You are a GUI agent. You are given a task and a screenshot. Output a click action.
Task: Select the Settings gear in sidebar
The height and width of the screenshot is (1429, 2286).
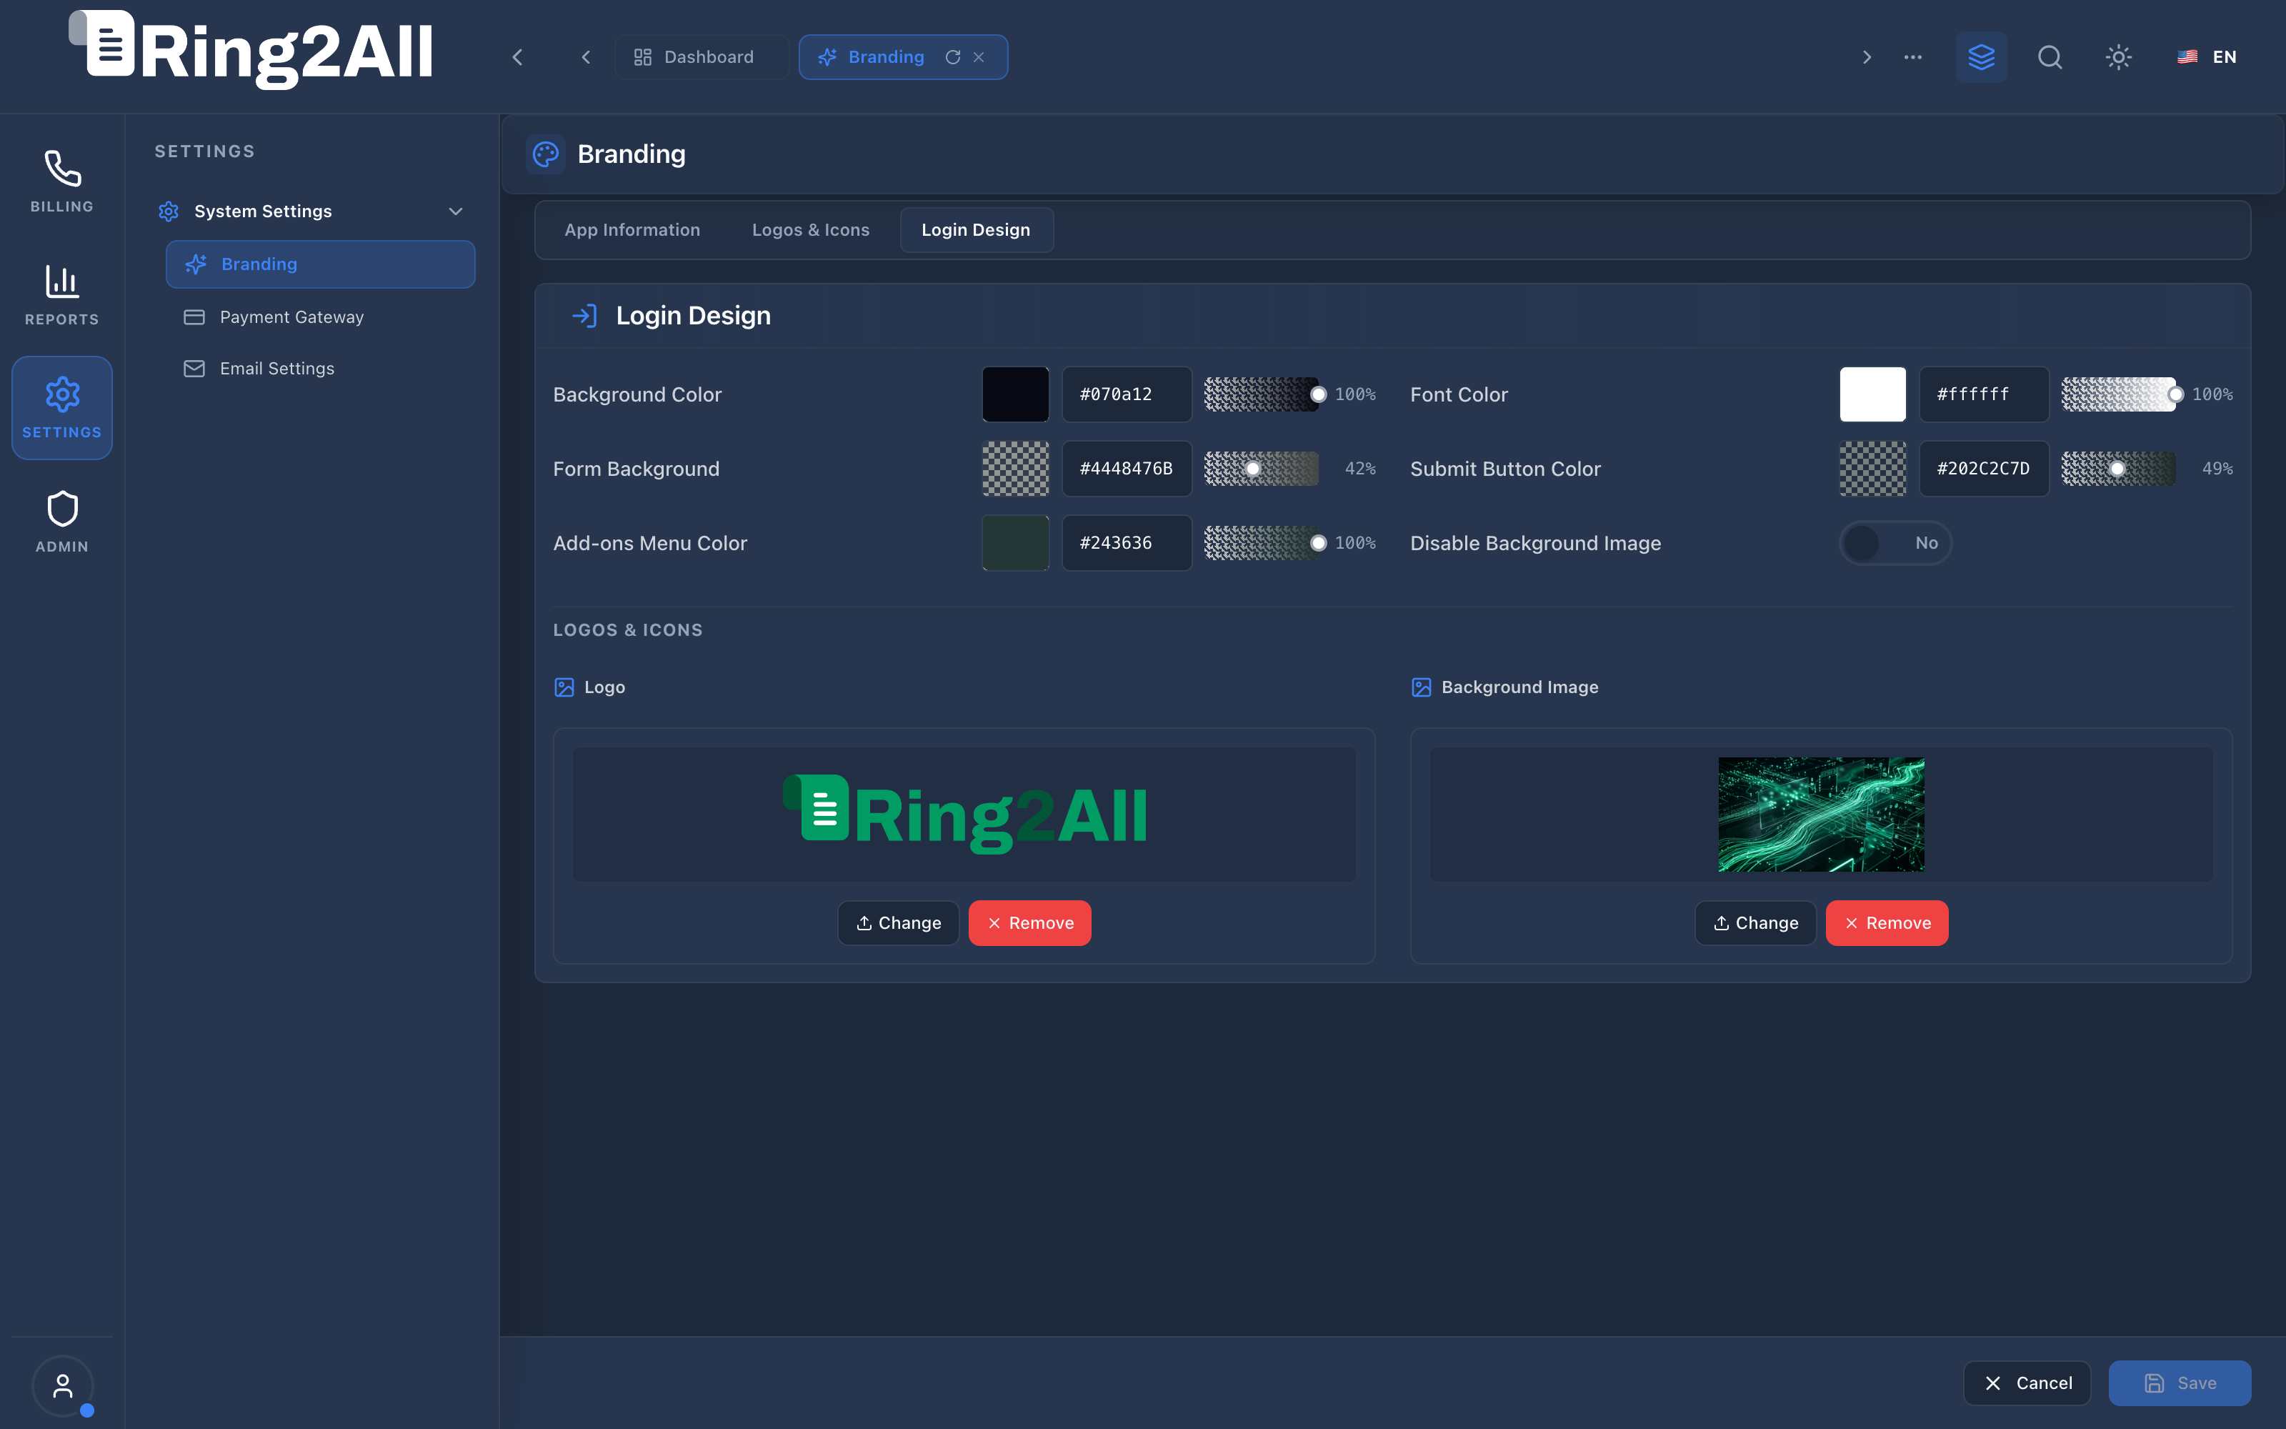(62, 408)
